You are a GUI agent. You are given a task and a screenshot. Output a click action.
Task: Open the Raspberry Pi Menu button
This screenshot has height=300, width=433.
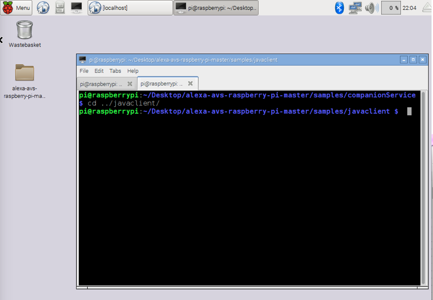click(16, 8)
